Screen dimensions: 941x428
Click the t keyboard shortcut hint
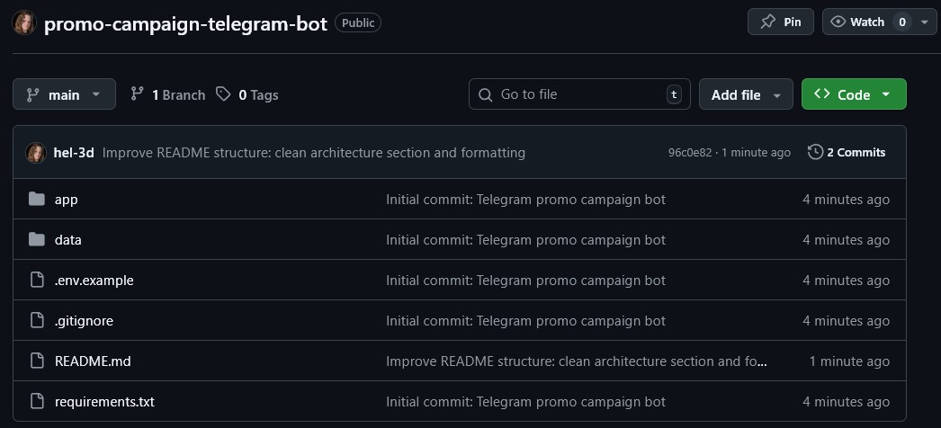(674, 94)
